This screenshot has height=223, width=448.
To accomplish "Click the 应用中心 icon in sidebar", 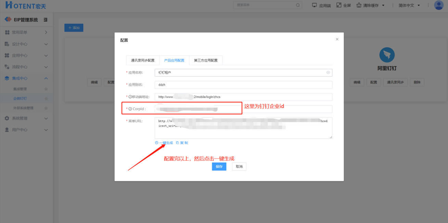I will click(7, 55).
